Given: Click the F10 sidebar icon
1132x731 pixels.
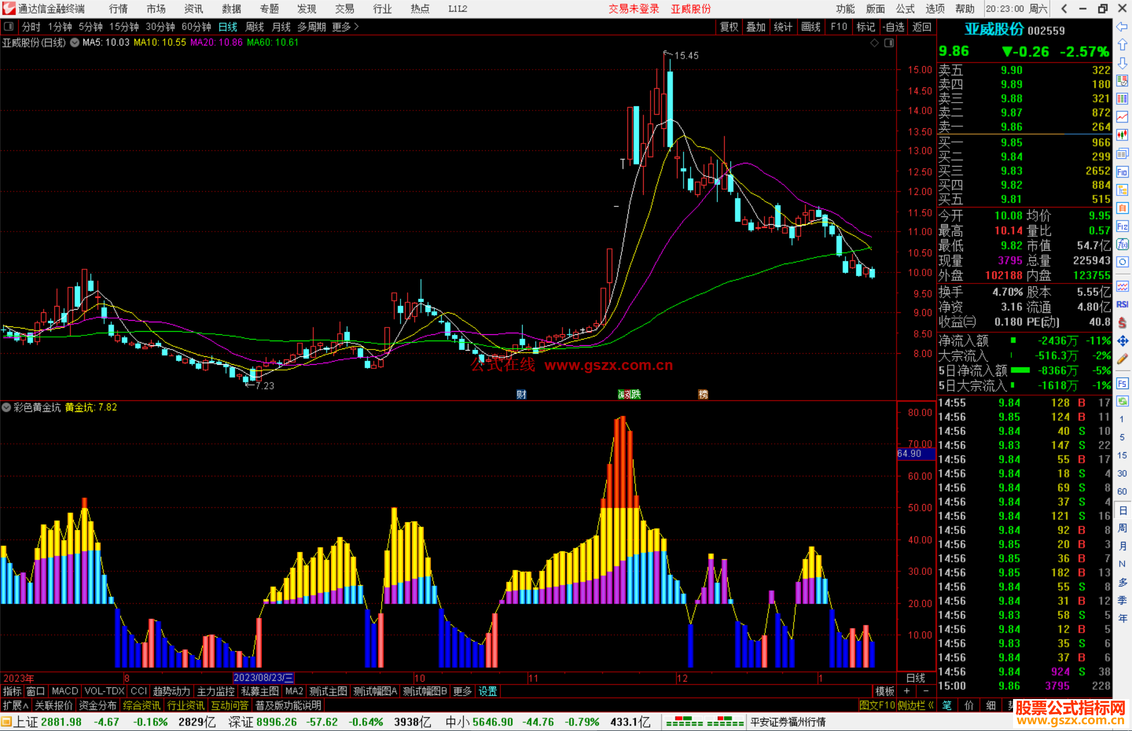Looking at the screenshot, I should (1122, 172).
